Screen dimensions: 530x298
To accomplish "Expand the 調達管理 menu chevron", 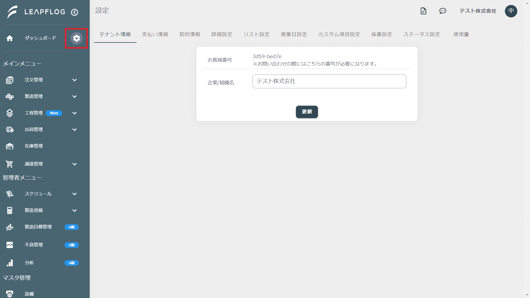I will pyautogui.click(x=75, y=164).
